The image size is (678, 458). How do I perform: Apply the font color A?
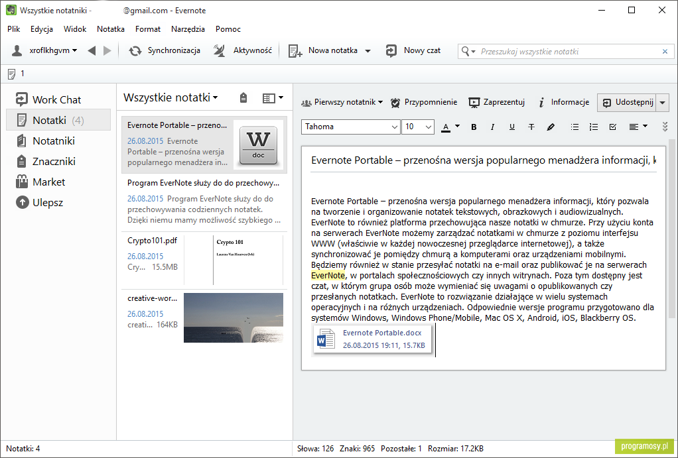point(446,127)
